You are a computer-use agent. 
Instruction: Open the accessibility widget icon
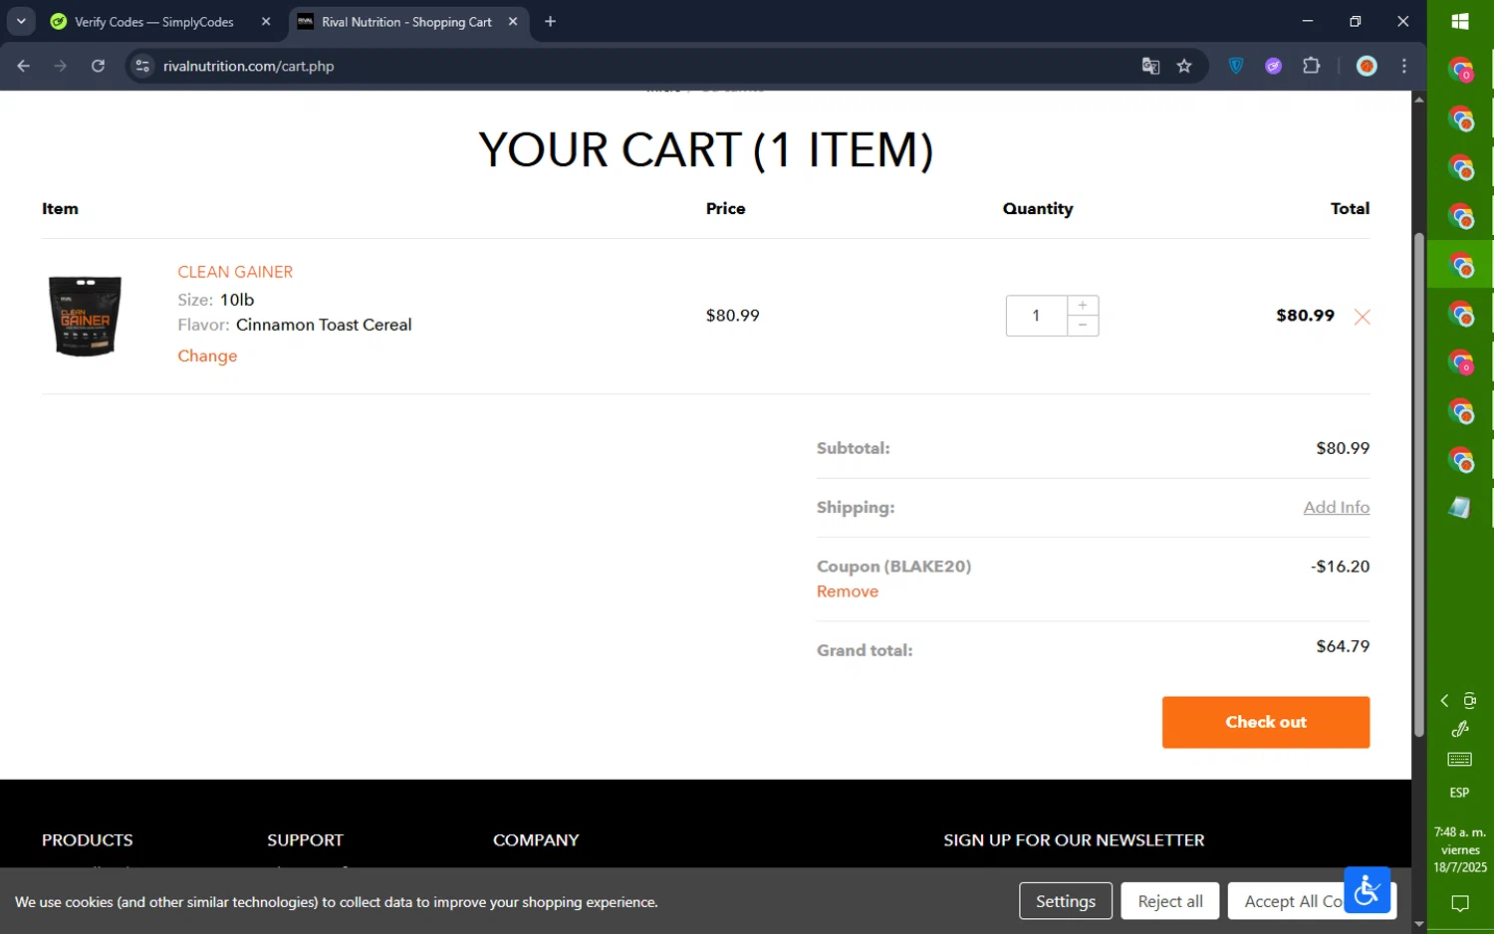point(1368,890)
